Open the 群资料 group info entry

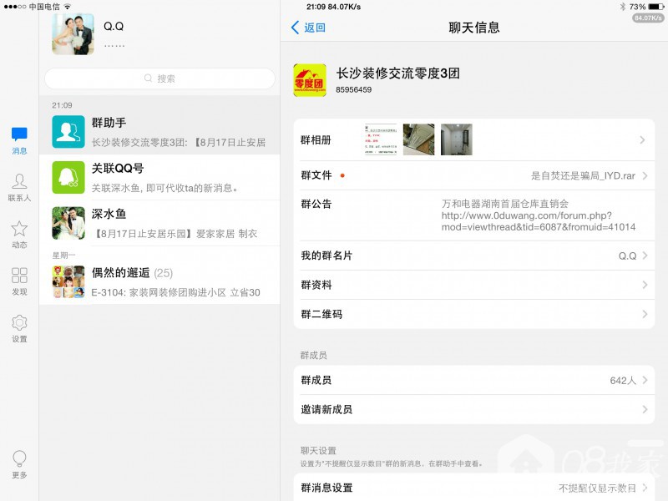click(473, 285)
